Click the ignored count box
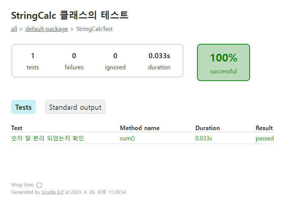Viewport: 295px width, 224px height. coord(115,61)
